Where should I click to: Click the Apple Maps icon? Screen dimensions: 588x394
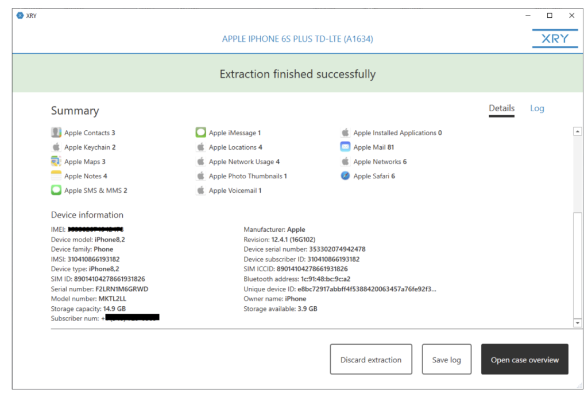pyautogui.click(x=56, y=161)
